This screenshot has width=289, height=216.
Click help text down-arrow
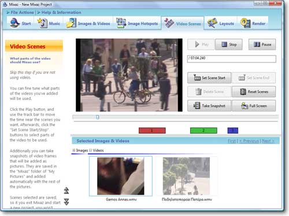66,202
